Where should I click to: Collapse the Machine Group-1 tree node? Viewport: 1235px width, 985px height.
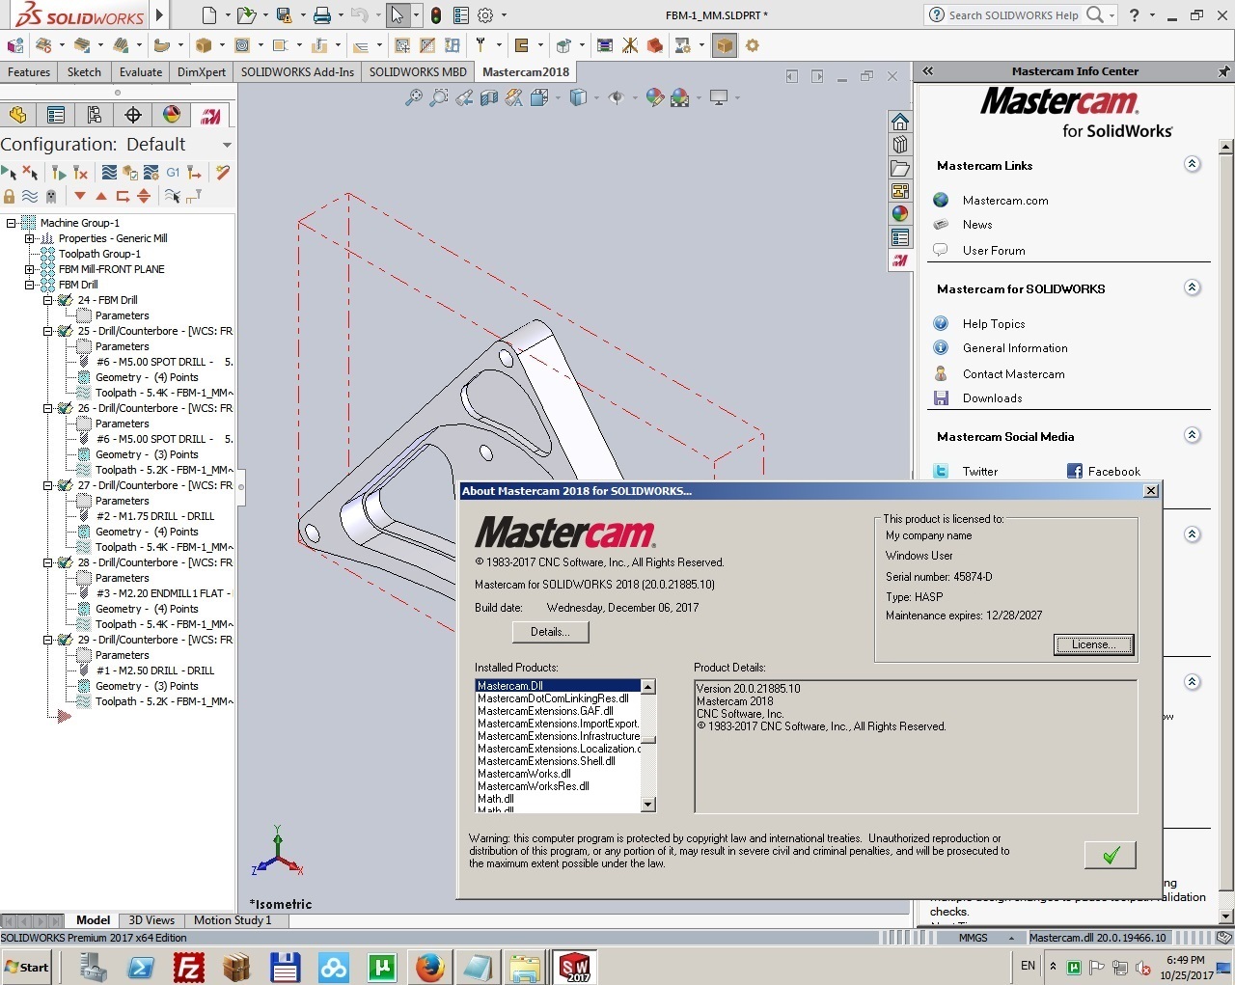(x=11, y=223)
